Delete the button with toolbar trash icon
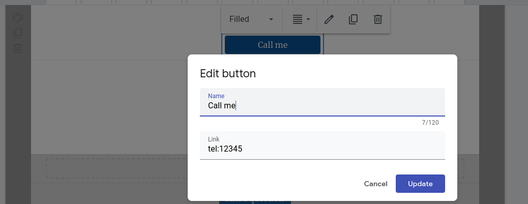 (378, 19)
